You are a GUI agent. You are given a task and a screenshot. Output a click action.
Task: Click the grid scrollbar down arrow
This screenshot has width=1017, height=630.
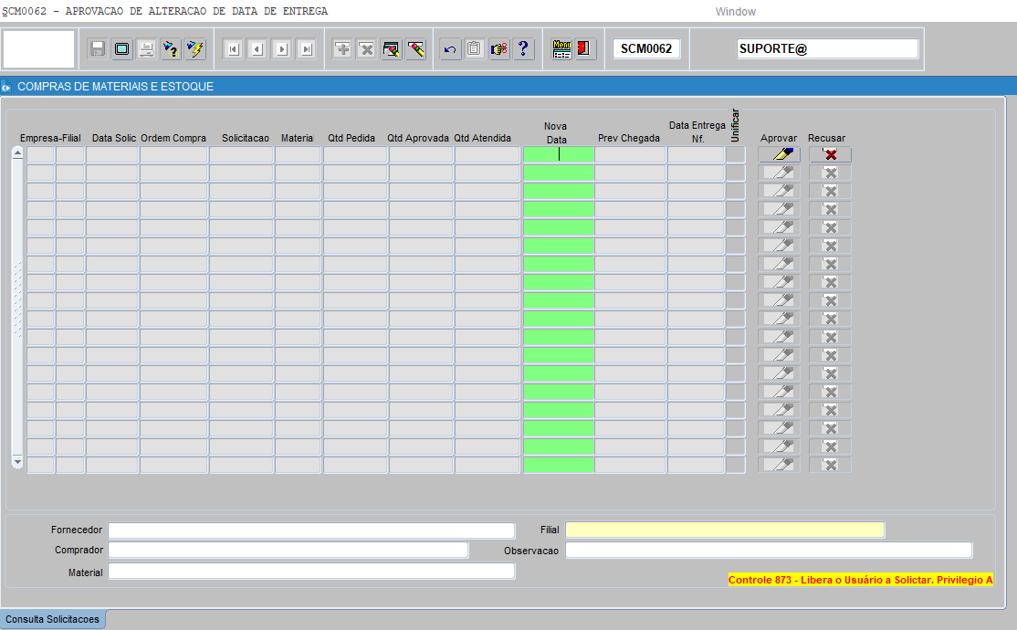pos(17,464)
